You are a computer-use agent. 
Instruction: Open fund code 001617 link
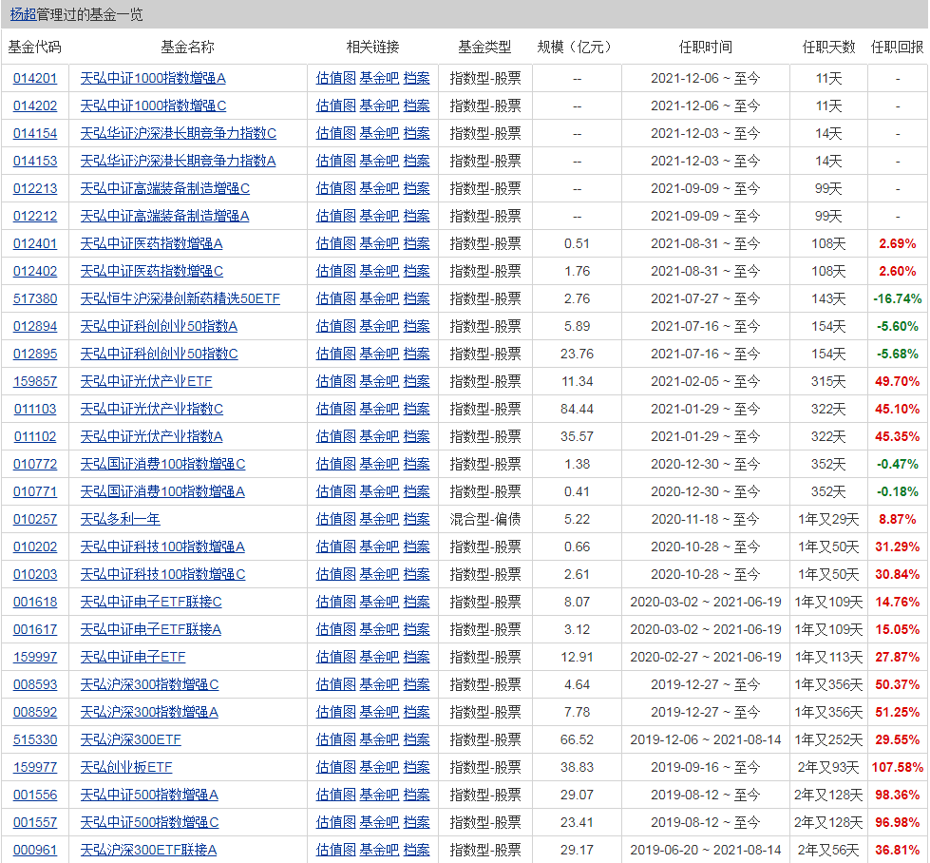35,629
